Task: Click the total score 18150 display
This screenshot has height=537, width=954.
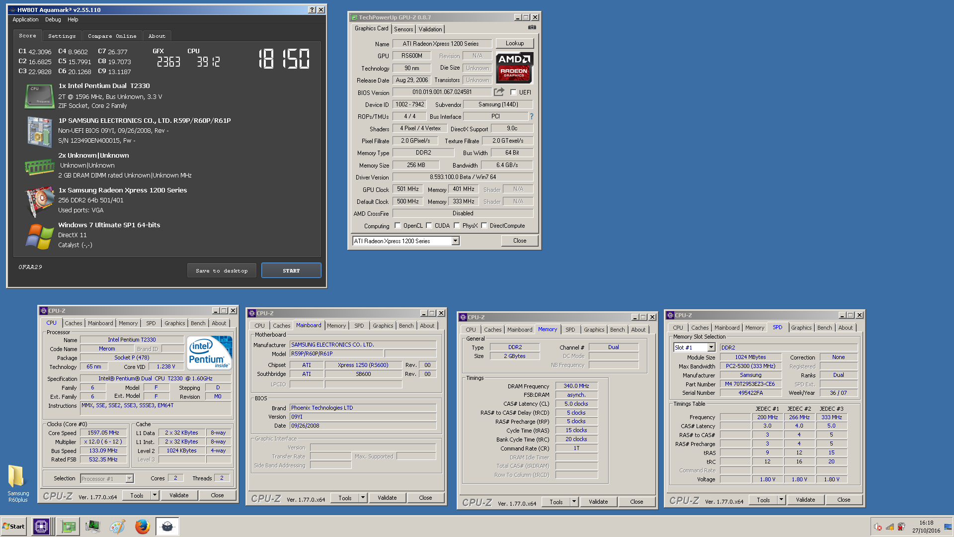Action: 284,59
